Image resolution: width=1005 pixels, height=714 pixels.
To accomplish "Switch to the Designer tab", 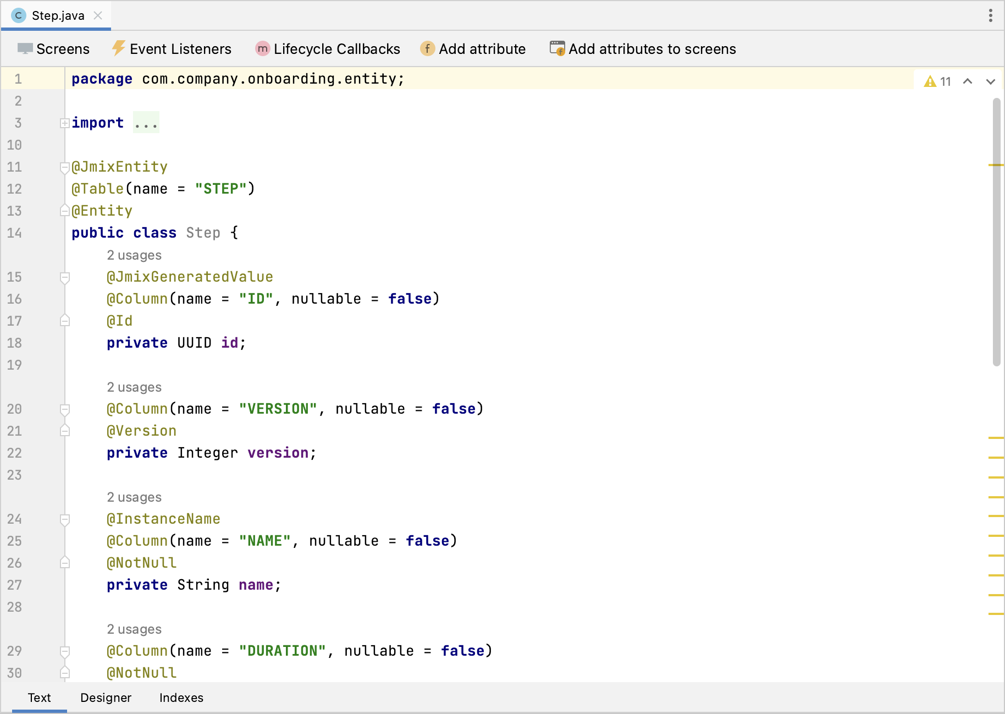I will click(106, 697).
